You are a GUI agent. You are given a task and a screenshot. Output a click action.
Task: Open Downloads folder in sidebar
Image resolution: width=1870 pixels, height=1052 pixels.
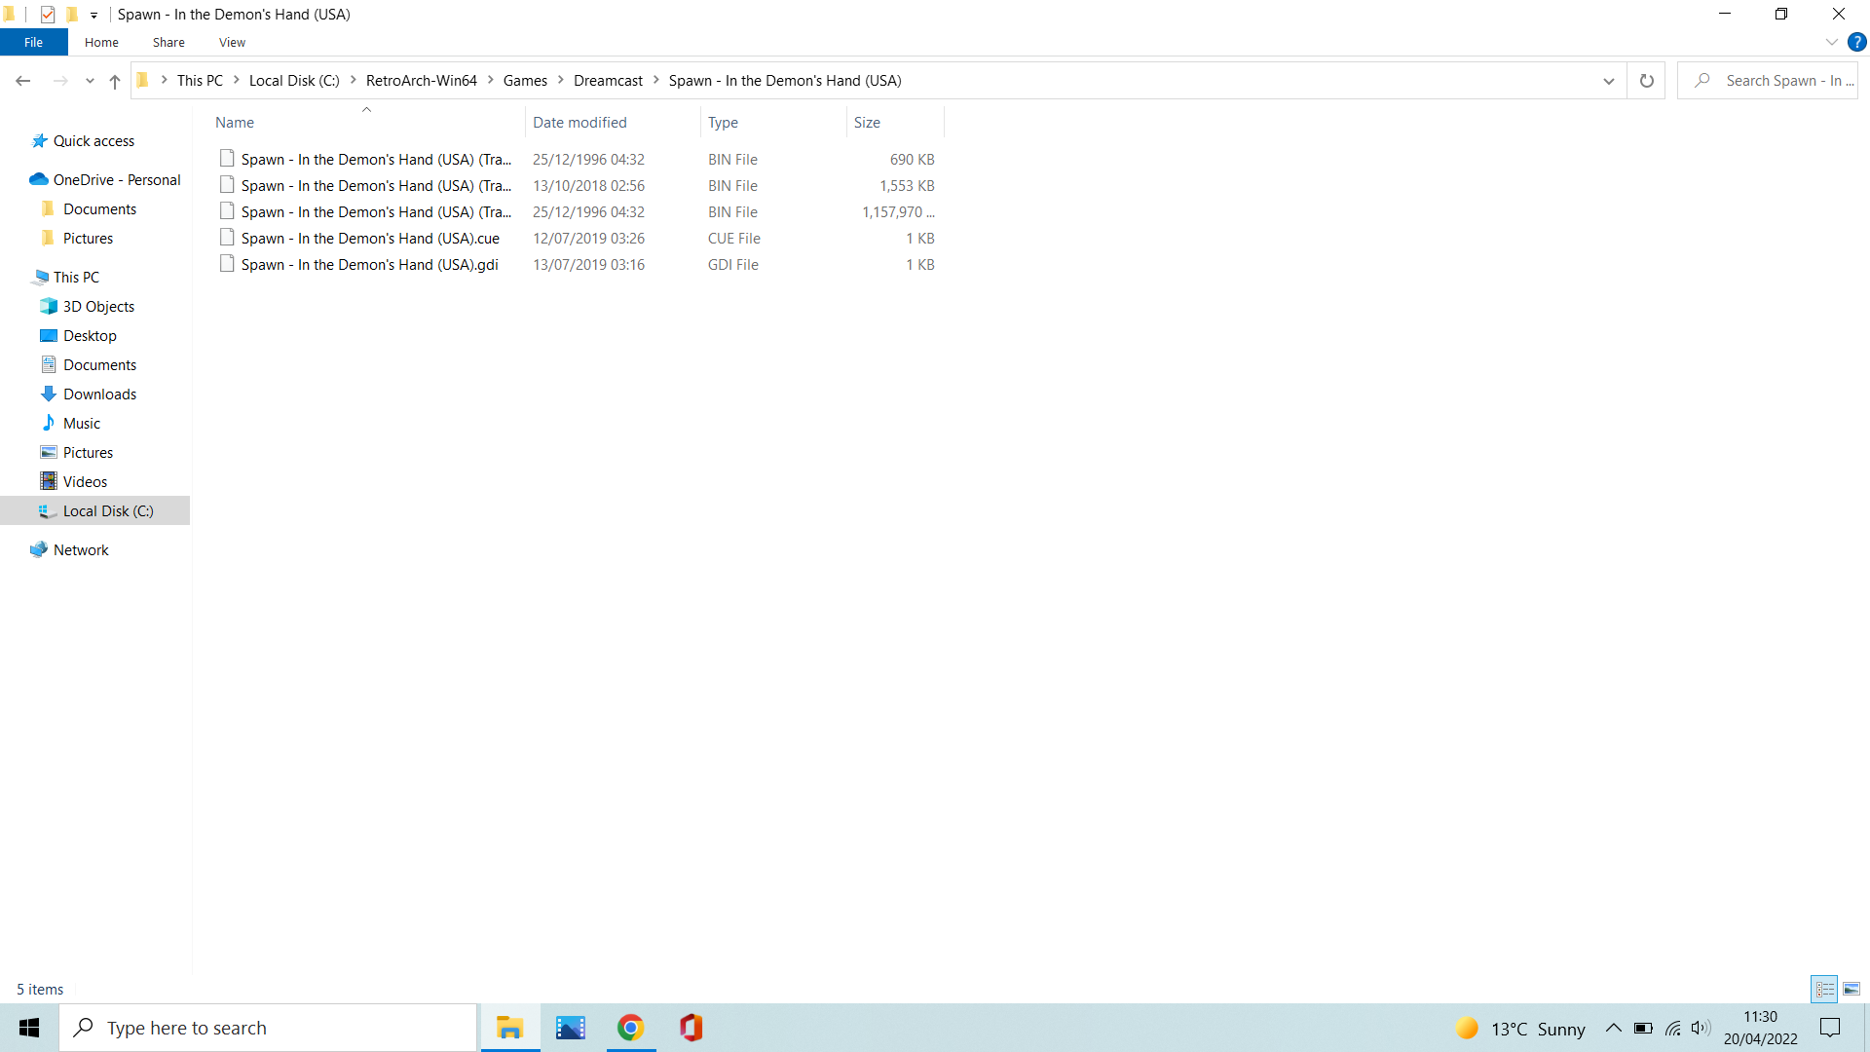coord(99,394)
